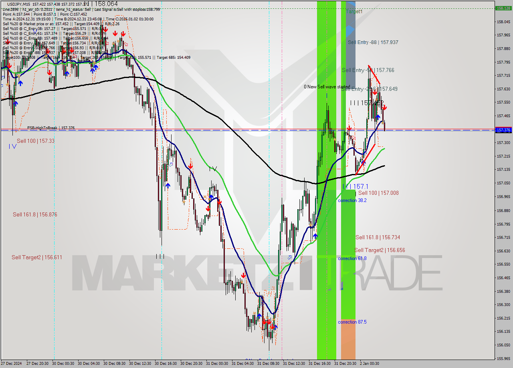Viewport: 513px width, 368px height.
Task: Select the '2 Jan 00:30' time axis label
Action: point(370,364)
